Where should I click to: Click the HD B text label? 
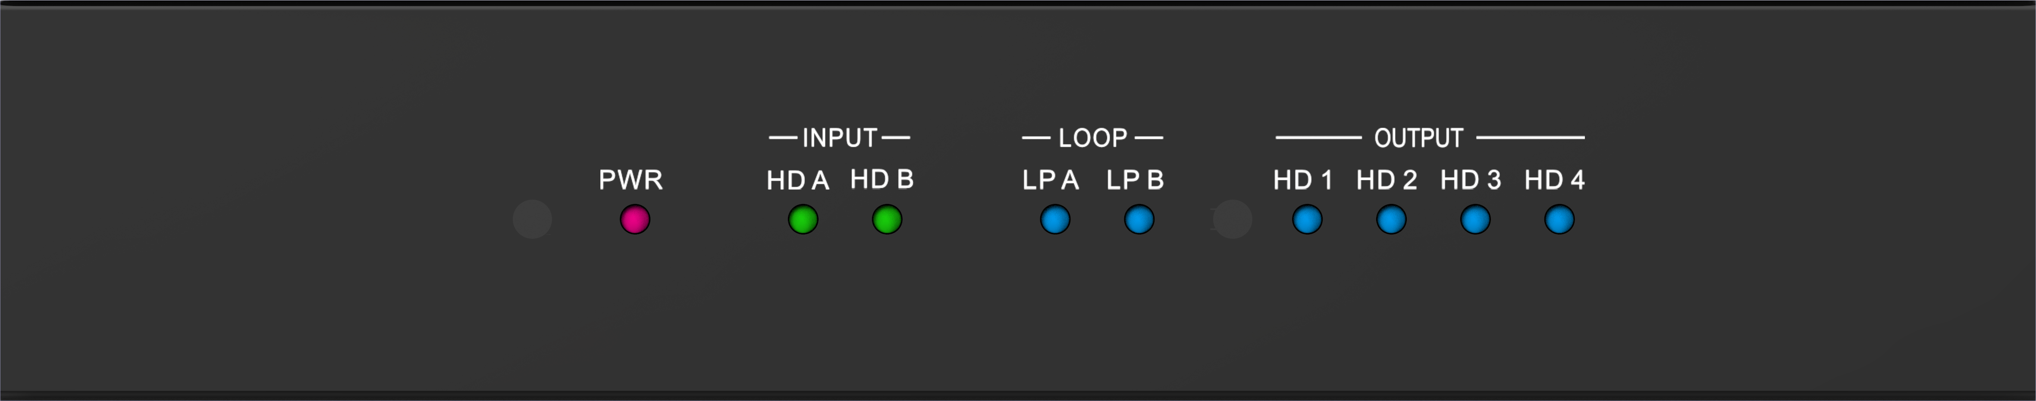tap(882, 179)
